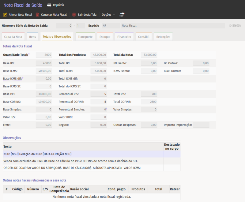Viewport: 245px width, 202px height.
Task: Open the Financeiro tab
Action: pos(124,37)
